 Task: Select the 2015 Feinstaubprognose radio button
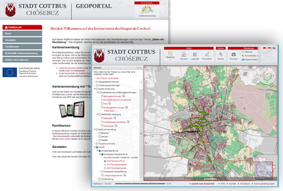click(105, 165)
